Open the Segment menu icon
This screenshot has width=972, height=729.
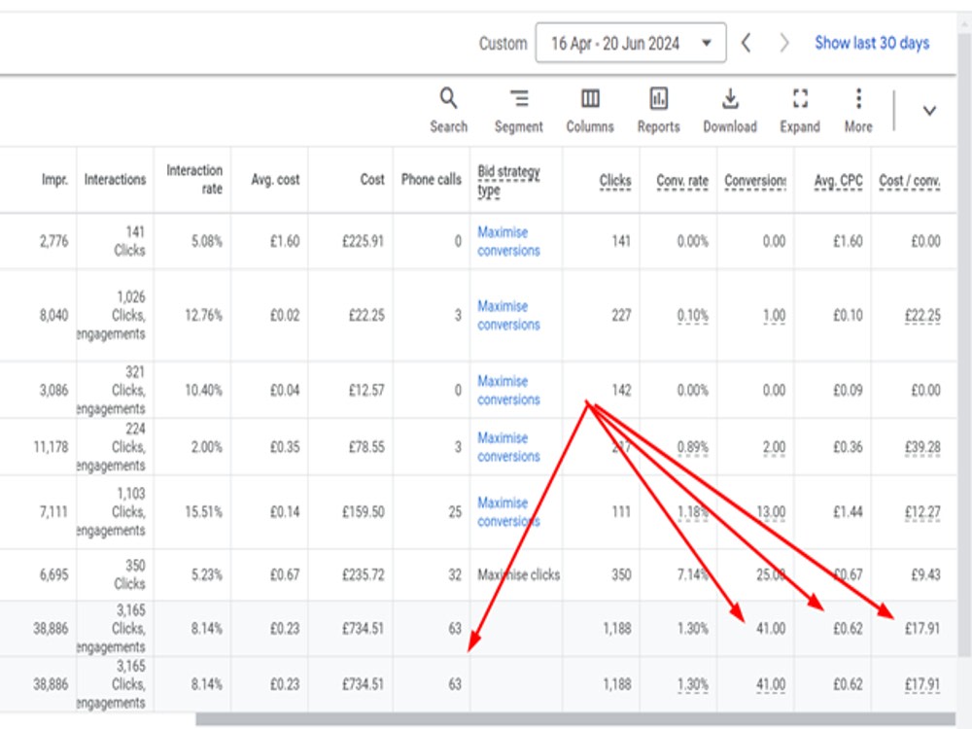pos(519,98)
